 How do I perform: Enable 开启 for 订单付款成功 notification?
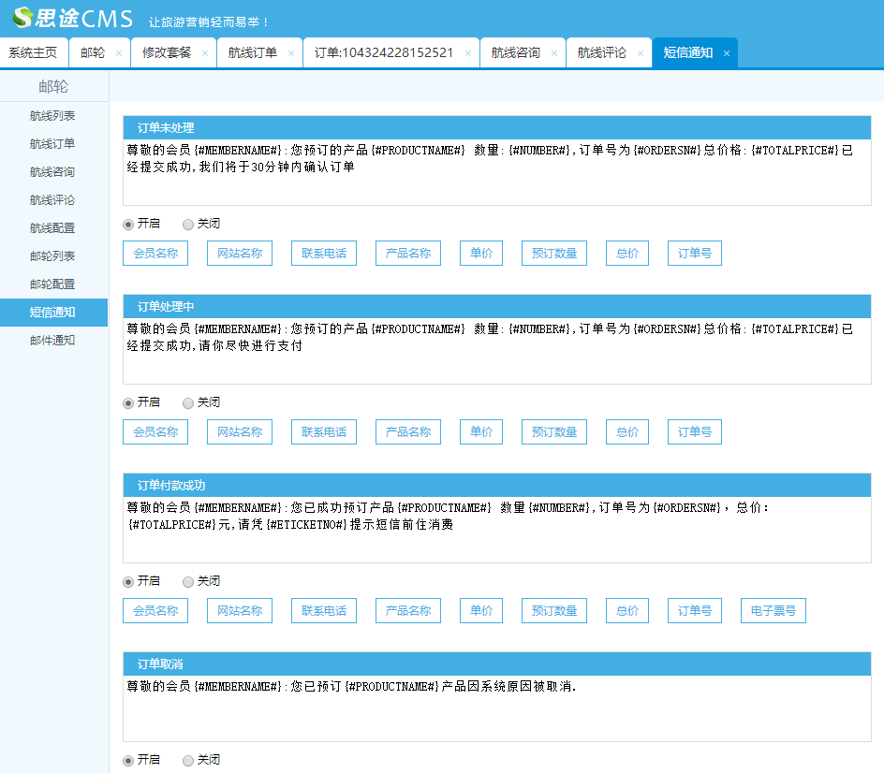[x=128, y=582]
